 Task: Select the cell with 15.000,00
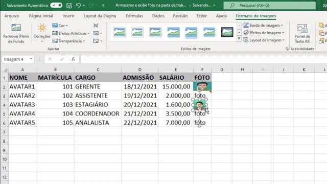tap(176, 86)
